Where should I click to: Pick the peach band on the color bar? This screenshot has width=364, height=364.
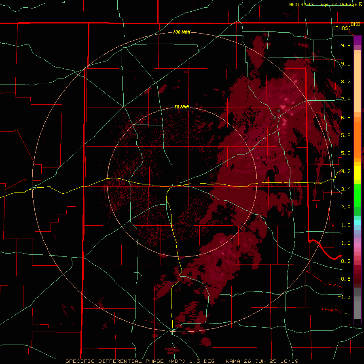[x=357, y=81]
